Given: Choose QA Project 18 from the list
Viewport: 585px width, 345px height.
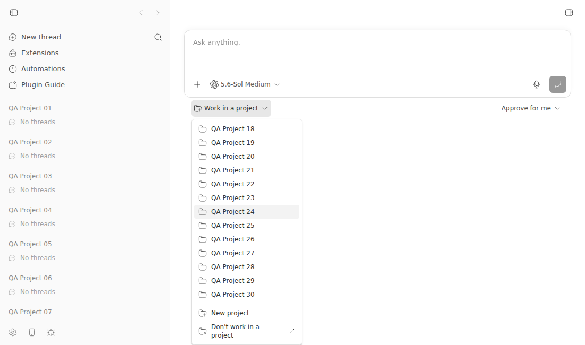Looking at the screenshot, I should click(247, 129).
